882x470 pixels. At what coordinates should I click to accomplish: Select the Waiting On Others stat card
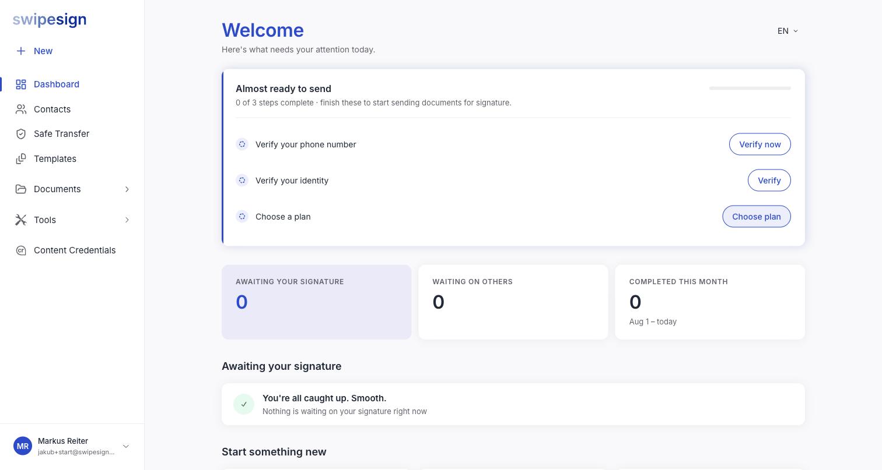[513, 302]
